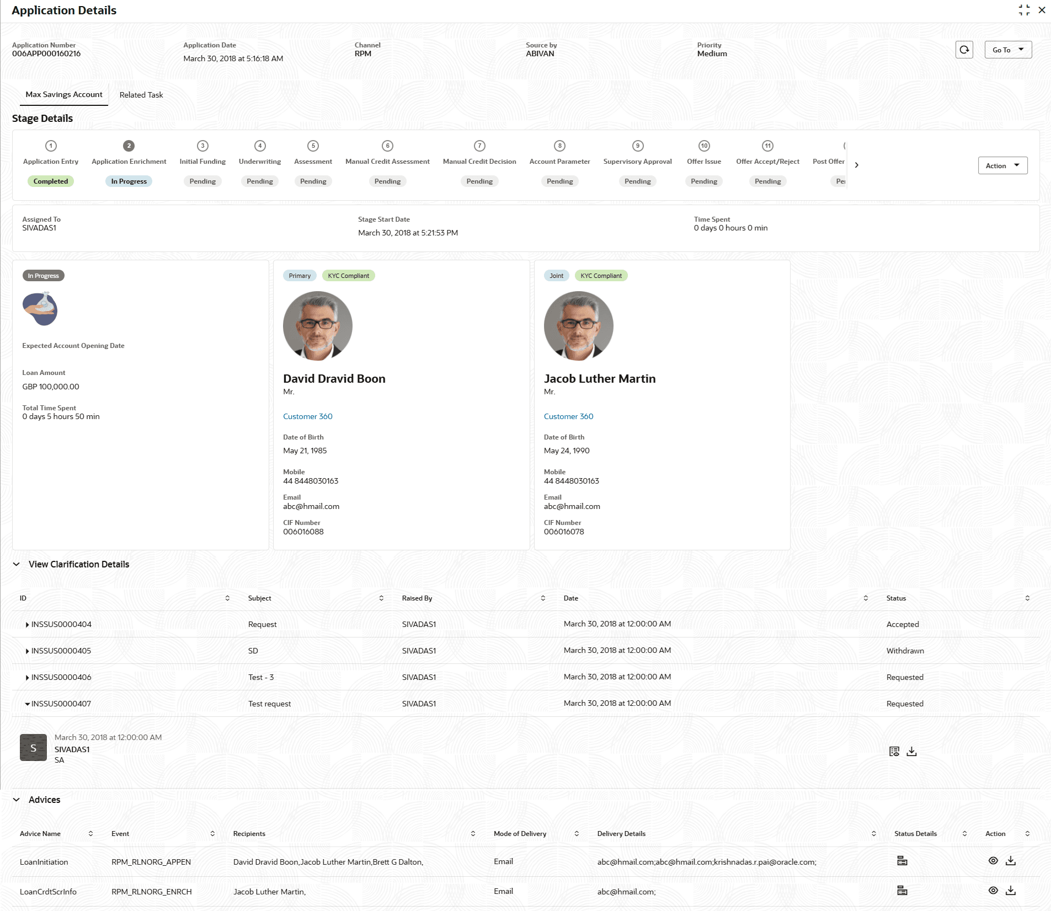Select stage 5 Assessment circle
The width and height of the screenshot is (1051, 911).
pyautogui.click(x=313, y=146)
